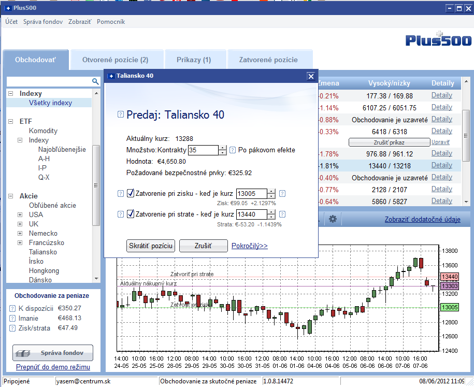The width and height of the screenshot is (474, 387).
Task: Open chart settings gear icon
Action: [x=333, y=219]
